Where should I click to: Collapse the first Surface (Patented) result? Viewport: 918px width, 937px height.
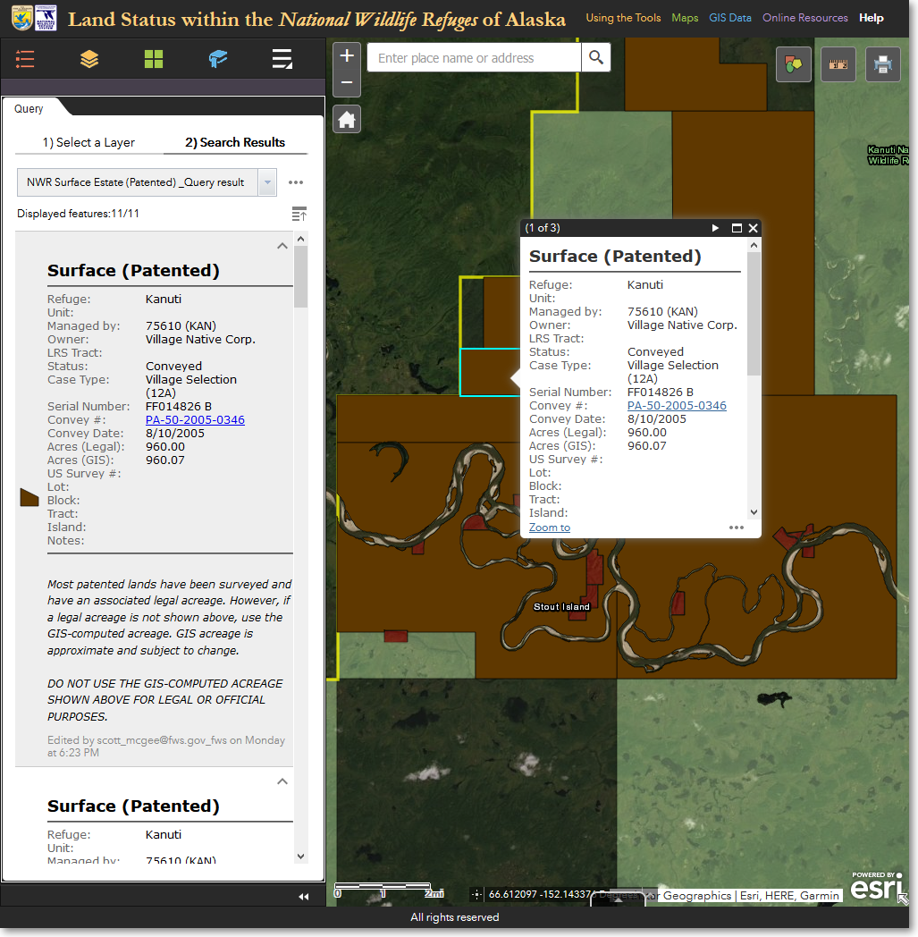coord(282,246)
